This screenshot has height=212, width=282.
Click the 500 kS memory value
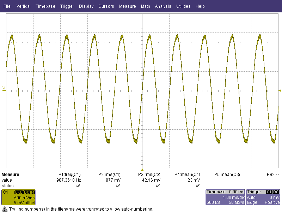213,202
